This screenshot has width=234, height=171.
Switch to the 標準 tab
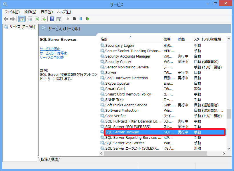(x=55, y=159)
